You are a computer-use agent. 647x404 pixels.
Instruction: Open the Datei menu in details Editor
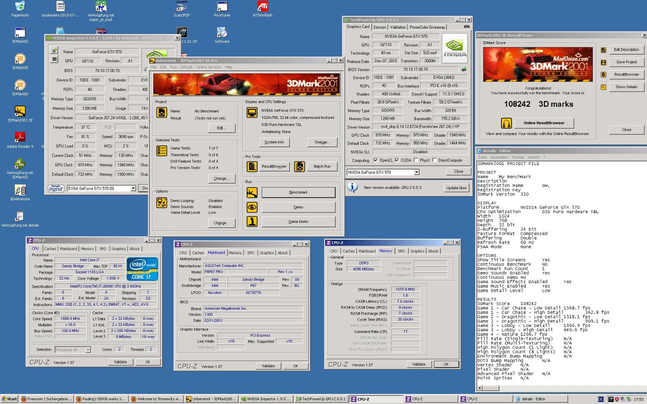[482, 157]
